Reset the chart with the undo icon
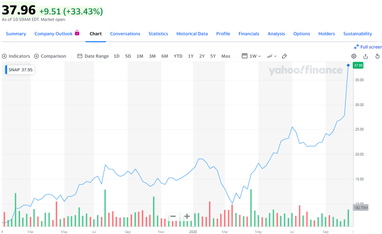The height and width of the screenshot is (234, 382). click(x=377, y=56)
